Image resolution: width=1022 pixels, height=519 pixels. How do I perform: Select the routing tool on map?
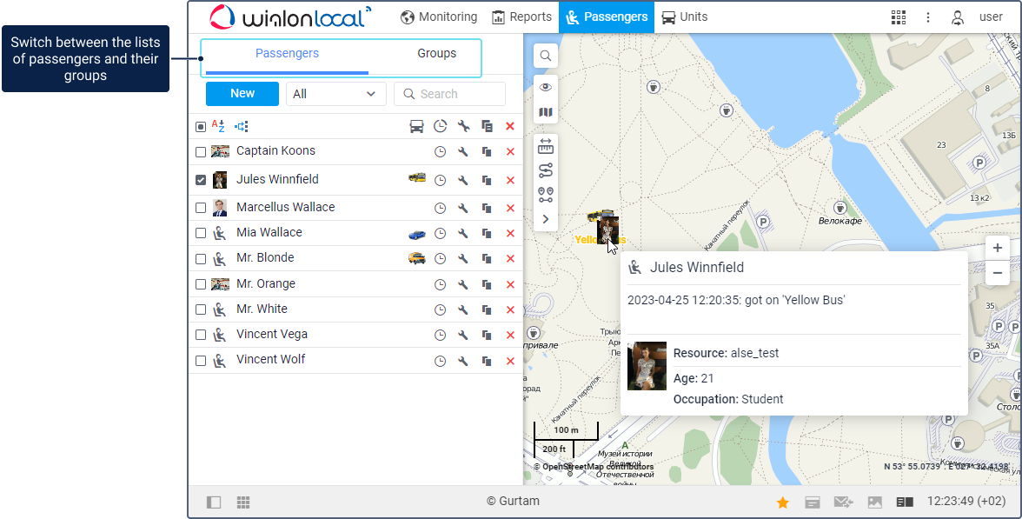[546, 170]
